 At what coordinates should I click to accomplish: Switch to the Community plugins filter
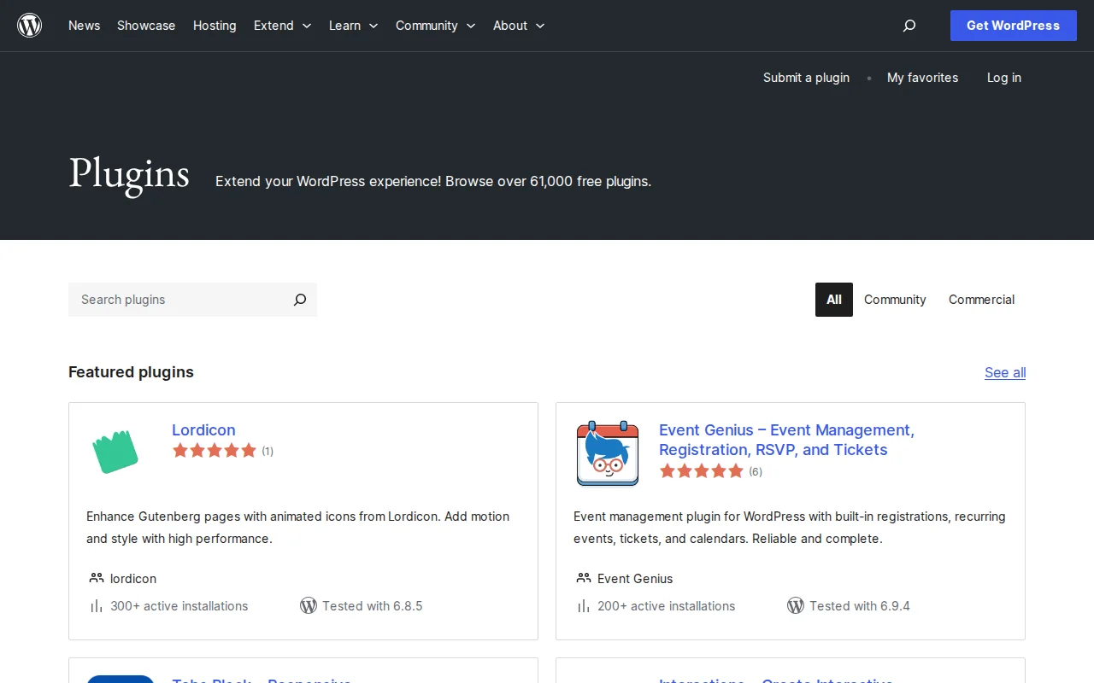click(895, 300)
